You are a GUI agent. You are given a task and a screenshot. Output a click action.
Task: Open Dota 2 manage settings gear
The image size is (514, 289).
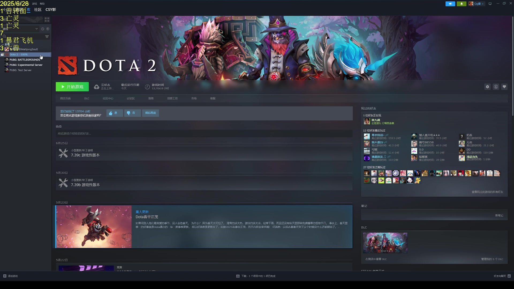(x=487, y=87)
